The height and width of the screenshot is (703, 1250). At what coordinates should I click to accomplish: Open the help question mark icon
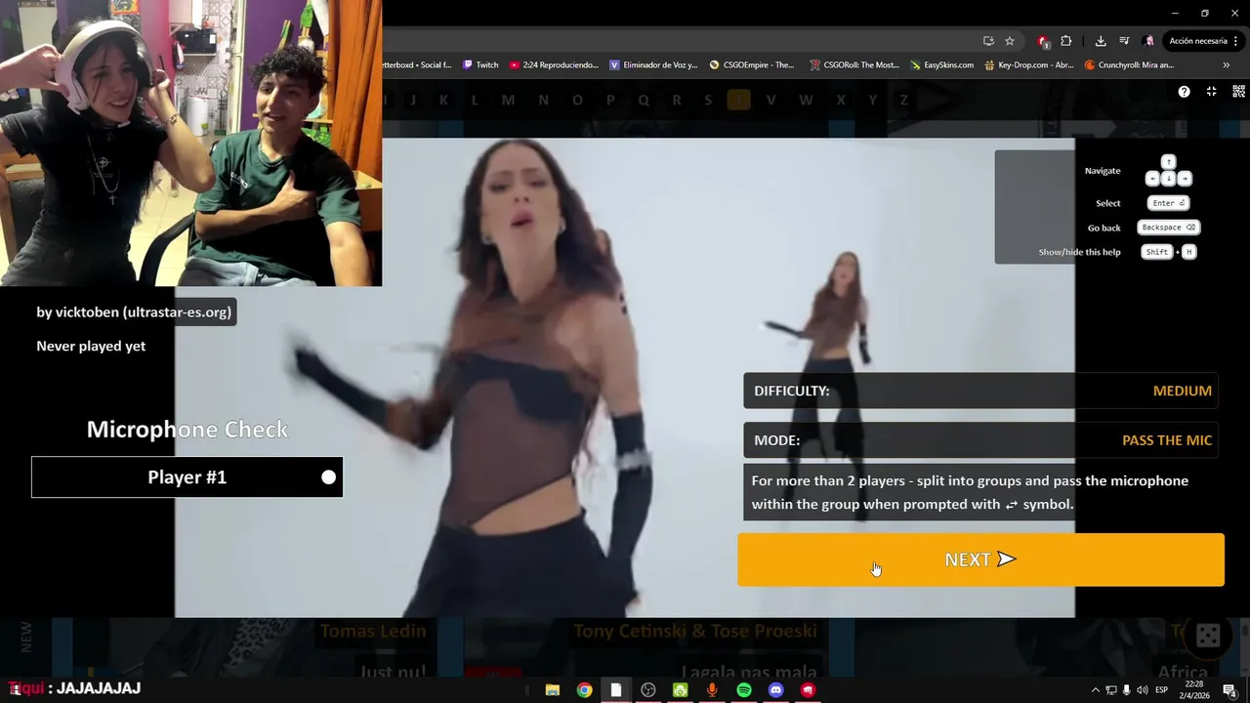pos(1184,92)
